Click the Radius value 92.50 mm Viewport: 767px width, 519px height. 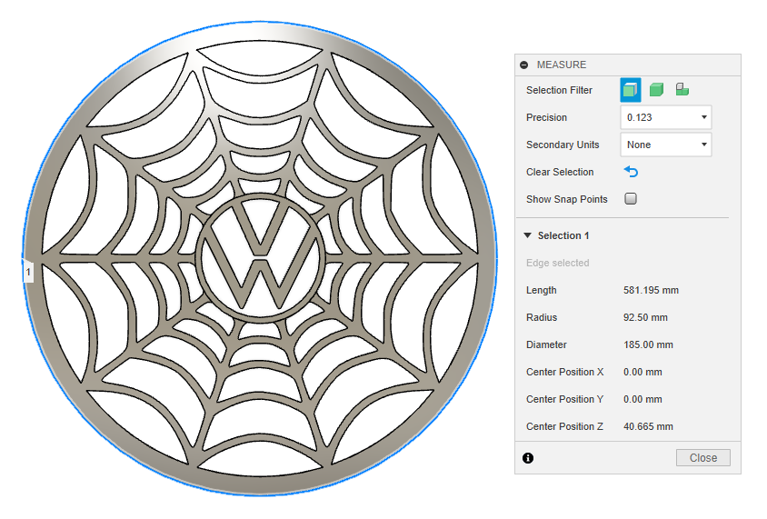pos(645,317)
